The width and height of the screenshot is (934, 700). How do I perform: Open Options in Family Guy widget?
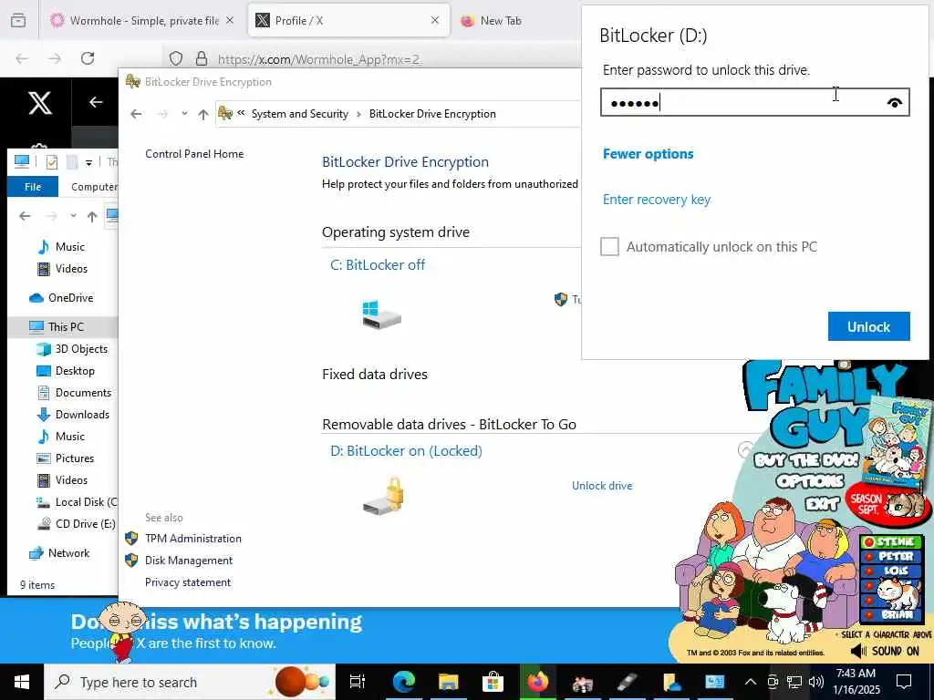810,481
